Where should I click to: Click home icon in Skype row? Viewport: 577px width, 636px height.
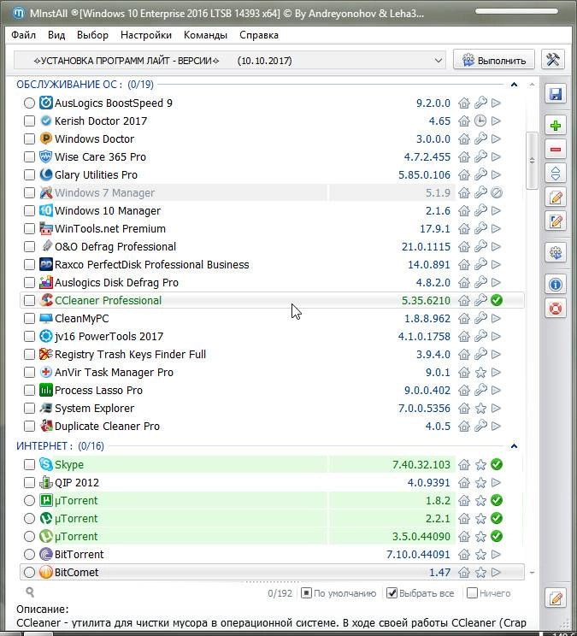tap(464, 464)
